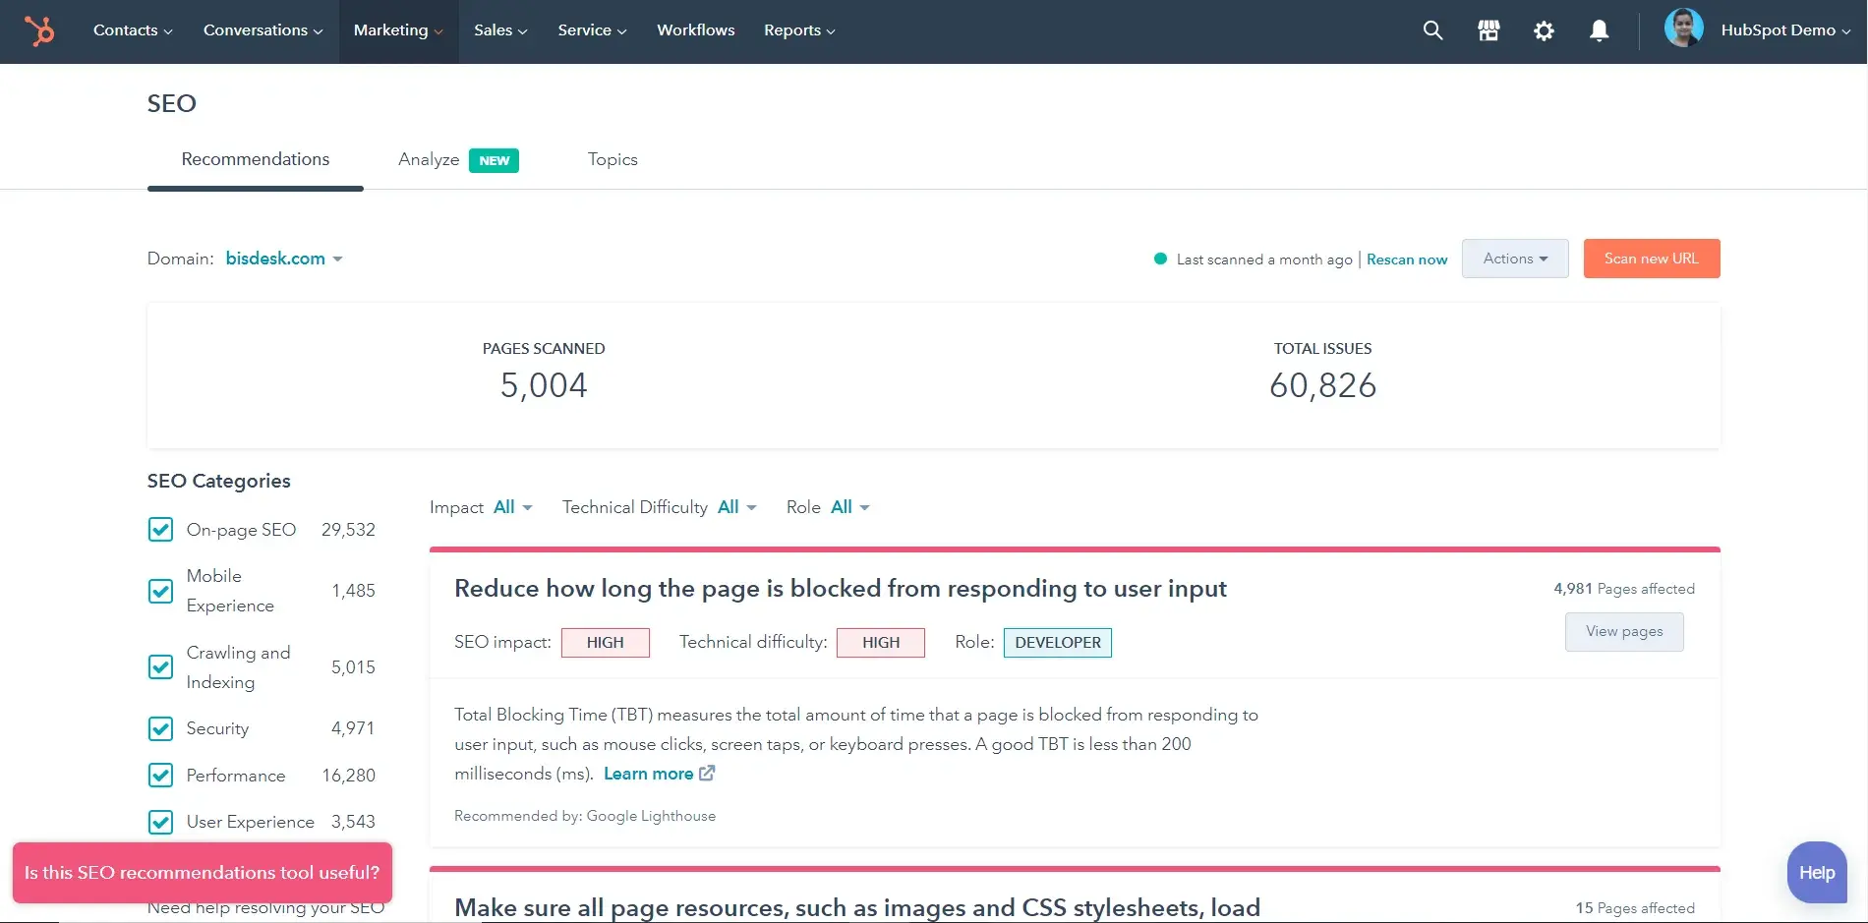Click the HubSpot sprocket logo

pos(39,30)
